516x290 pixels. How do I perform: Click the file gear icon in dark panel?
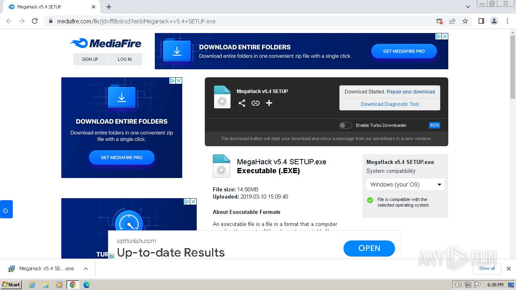tap(222, 97)
